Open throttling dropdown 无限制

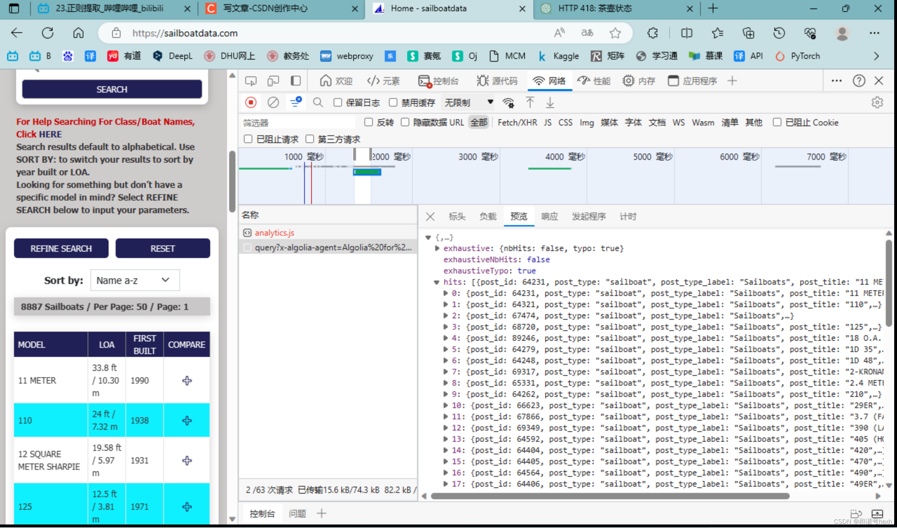click(x=468, y=103)
